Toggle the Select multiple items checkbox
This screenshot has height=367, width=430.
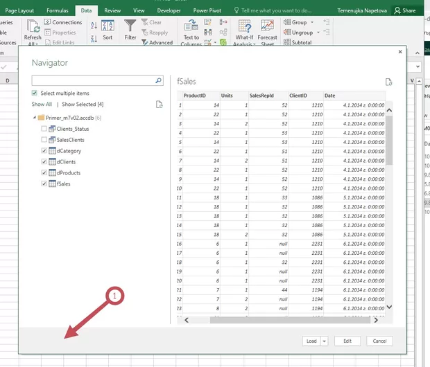(35, 93)
